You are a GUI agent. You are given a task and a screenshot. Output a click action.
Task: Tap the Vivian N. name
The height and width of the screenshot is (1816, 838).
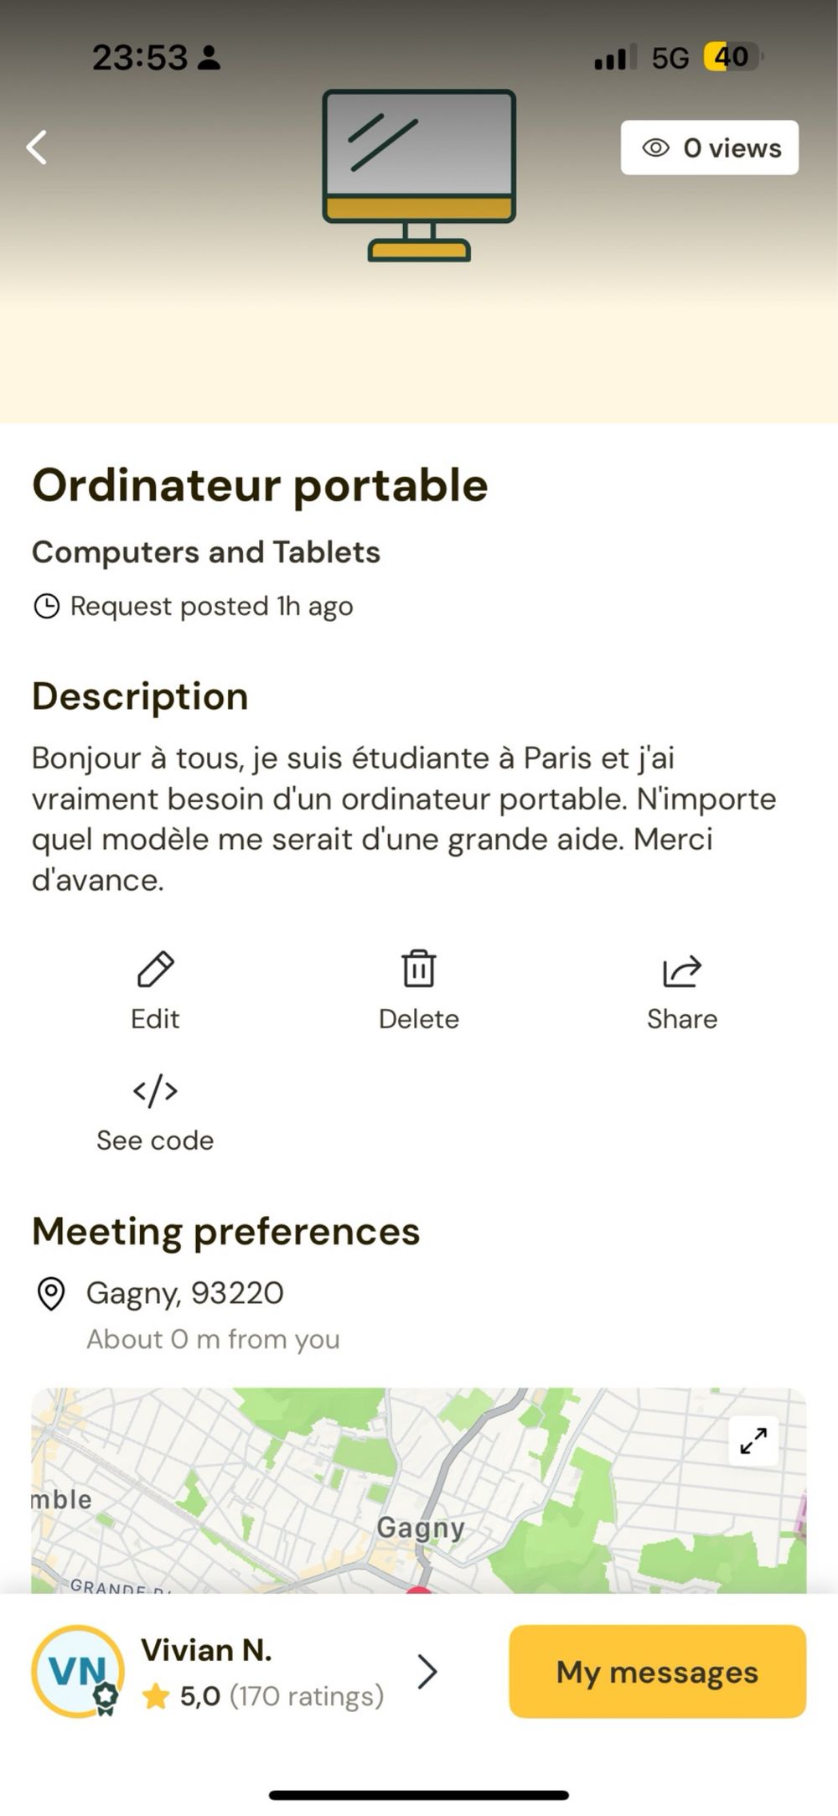206,1650
